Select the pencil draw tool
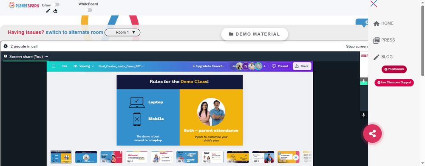This screenshot has width=425, height=166. point(48,11)
